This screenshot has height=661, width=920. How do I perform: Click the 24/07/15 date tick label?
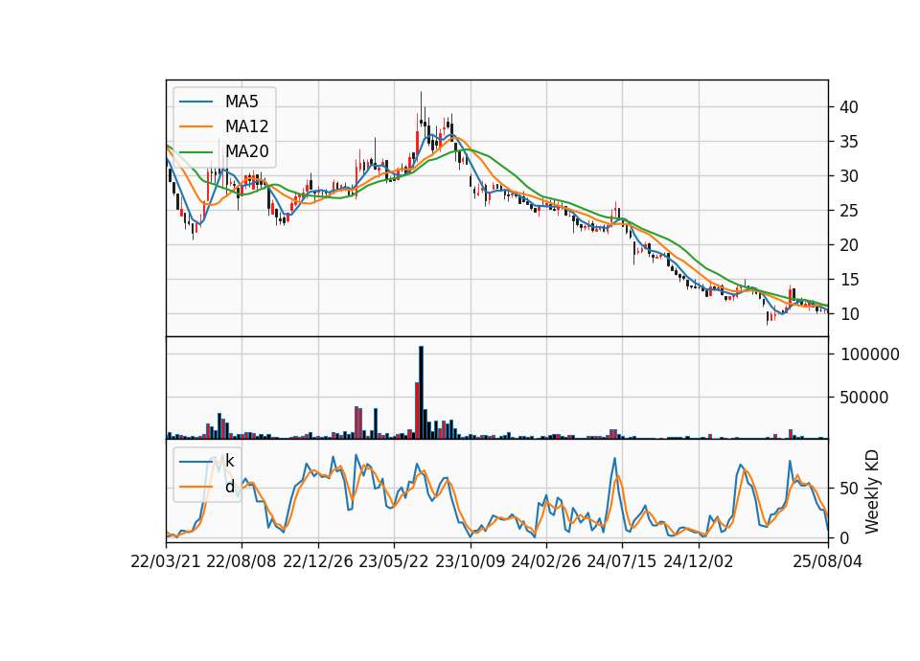click(x=621, y=561)
